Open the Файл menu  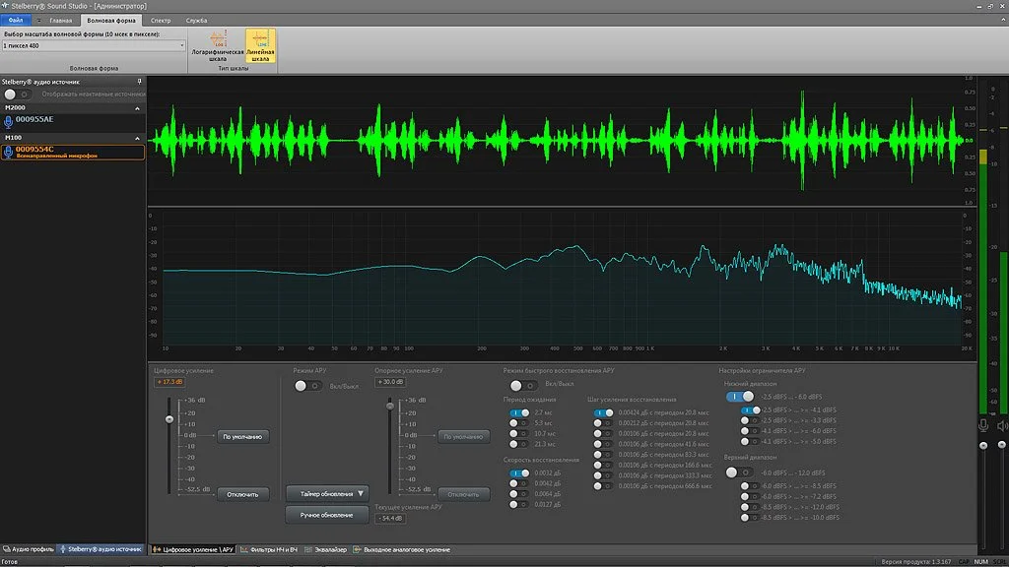click(16, 21)
